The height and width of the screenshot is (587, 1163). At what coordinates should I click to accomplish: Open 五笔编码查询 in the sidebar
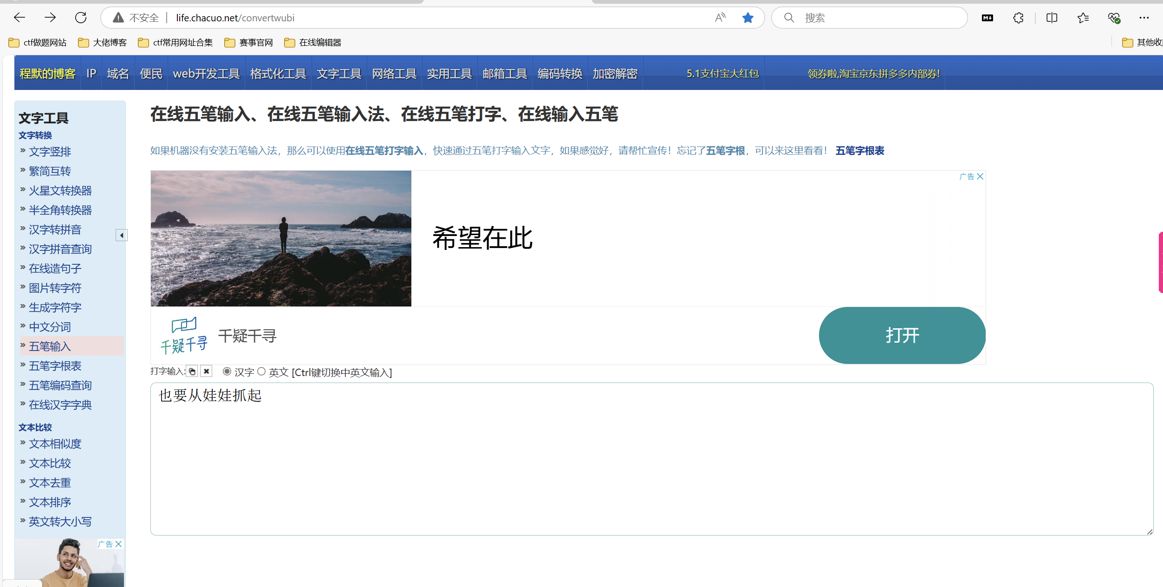(x=60, y=385)
